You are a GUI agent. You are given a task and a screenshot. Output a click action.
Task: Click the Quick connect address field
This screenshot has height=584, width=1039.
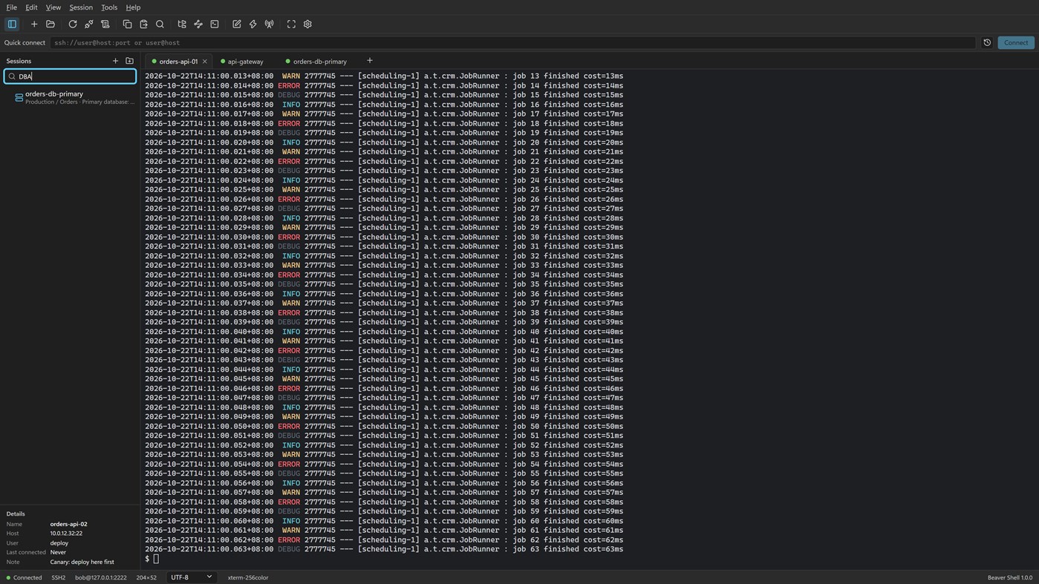click(x=512, y=43)
